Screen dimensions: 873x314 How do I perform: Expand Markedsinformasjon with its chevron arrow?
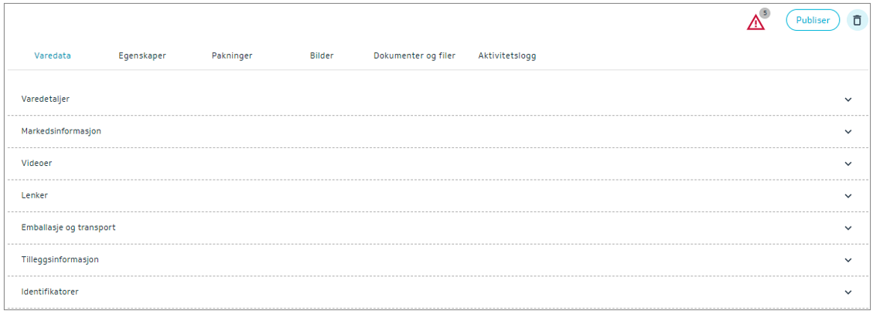pos(848,131)
